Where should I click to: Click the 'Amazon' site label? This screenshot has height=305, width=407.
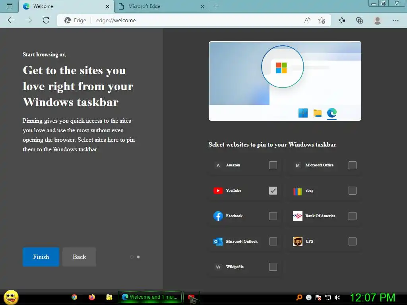tap(233, 165)
